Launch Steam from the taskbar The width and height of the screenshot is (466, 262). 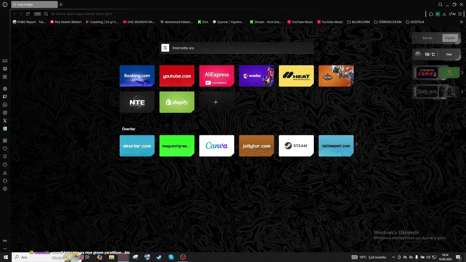(159, 257)
